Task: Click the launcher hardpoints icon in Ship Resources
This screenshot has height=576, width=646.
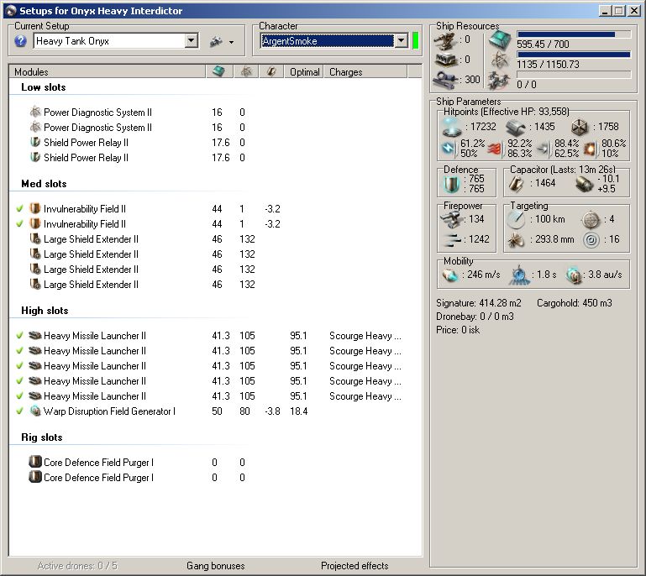Action: (x=446, y=60)
